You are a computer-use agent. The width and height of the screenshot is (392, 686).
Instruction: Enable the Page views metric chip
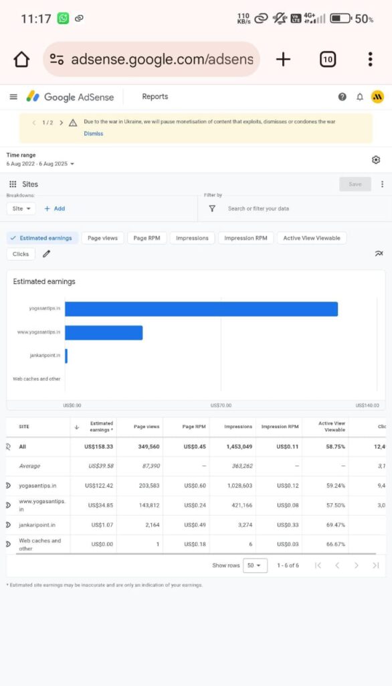pyautogui.click(x=103, y=238)
